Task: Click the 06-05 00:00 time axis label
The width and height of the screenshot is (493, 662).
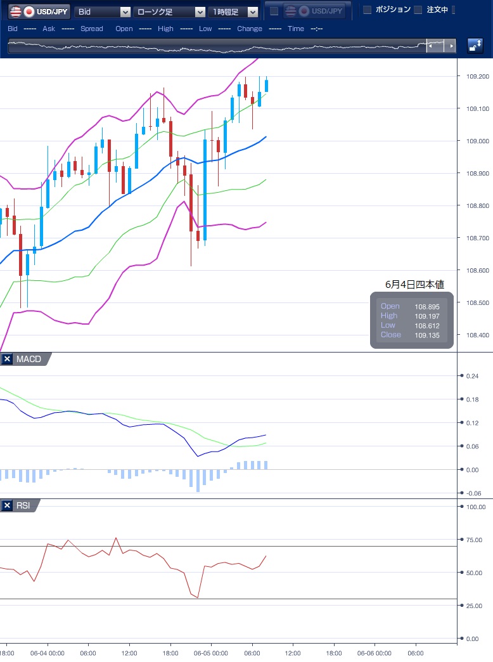Action: (210, 653)
